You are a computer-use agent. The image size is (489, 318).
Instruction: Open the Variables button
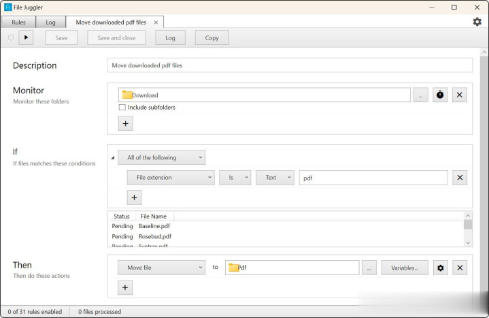point(405,268)
